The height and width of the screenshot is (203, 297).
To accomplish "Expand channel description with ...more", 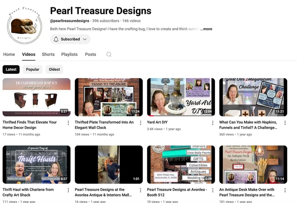I will tap(206, 29).
